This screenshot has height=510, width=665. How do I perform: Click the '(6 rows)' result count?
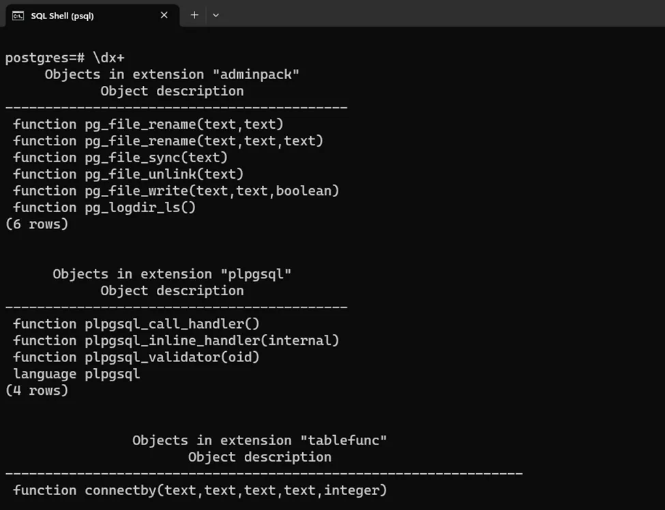(37, 224)
